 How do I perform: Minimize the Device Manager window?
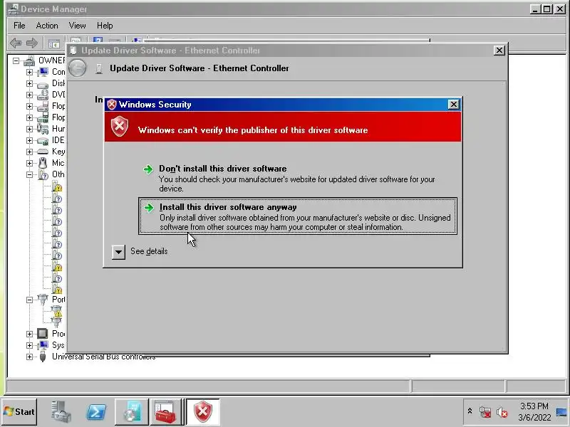point(534,9)
